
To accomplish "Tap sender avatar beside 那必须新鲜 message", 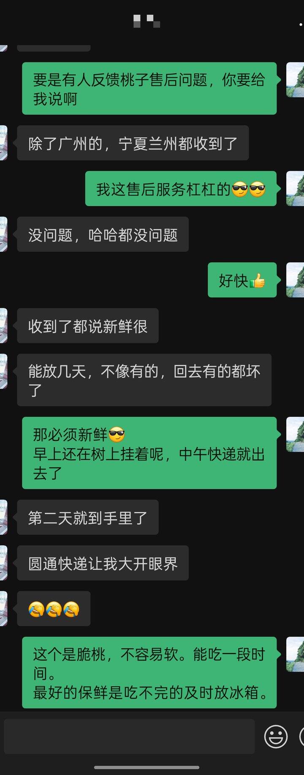I will (295, 434).
